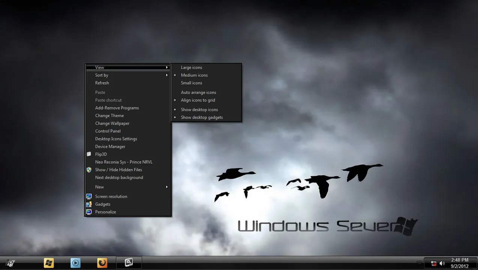The width and height of the screenshot is (478, 270).
Task: Open the volume speaker tray icon
Action: 442,263
